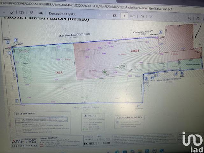Click boundary point label K
The width and height of the screenshot is (204, 153).
coord(182,73)
